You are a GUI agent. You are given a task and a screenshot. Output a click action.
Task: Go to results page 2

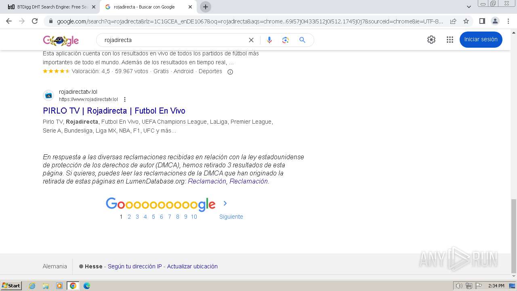(x=129, y=217)
